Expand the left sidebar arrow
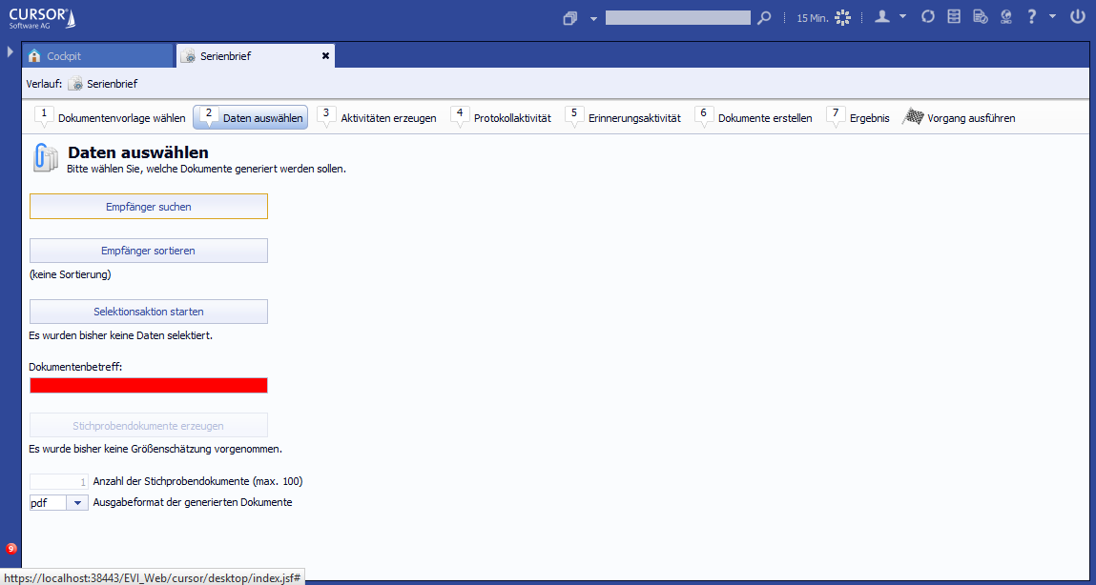Viewport: 1096px width, 585px height. pyautogui.click(x=10, y=51)
